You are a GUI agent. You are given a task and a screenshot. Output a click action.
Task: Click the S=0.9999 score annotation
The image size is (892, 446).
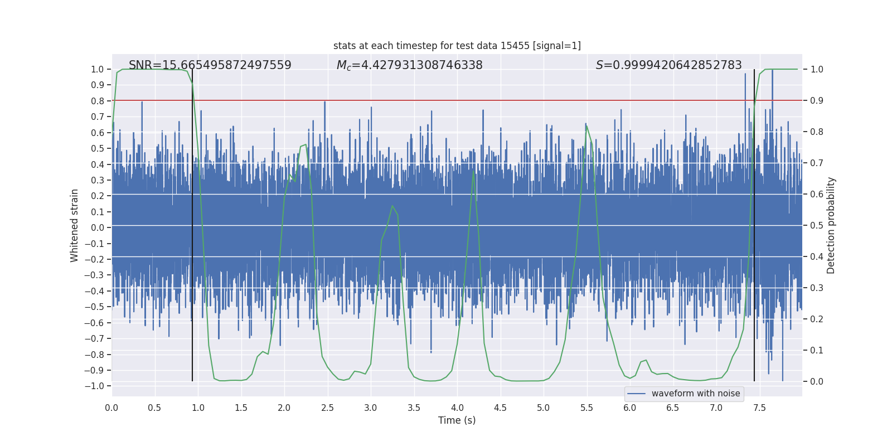click(x=668, y=65)
